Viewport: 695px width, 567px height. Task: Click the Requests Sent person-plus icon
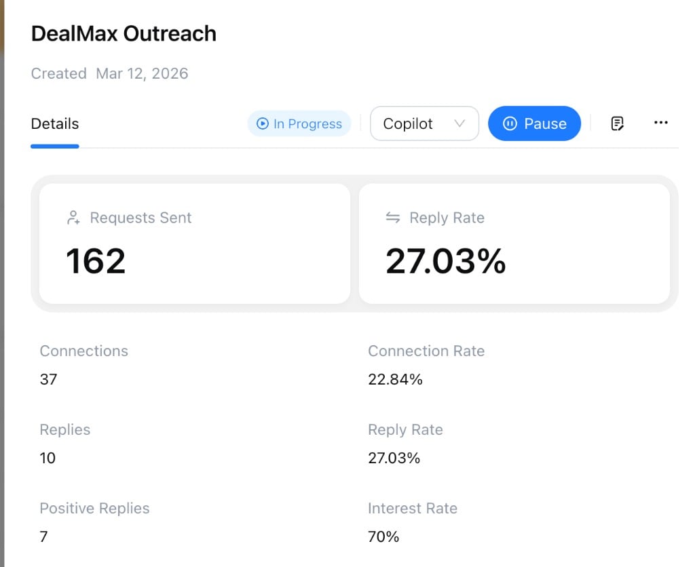[73, 218]
